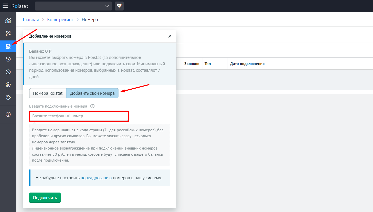This screenshot has width=373, height=212.
Task: Open the calltracking phone sidebar icon
Action: tap(8, 46)
